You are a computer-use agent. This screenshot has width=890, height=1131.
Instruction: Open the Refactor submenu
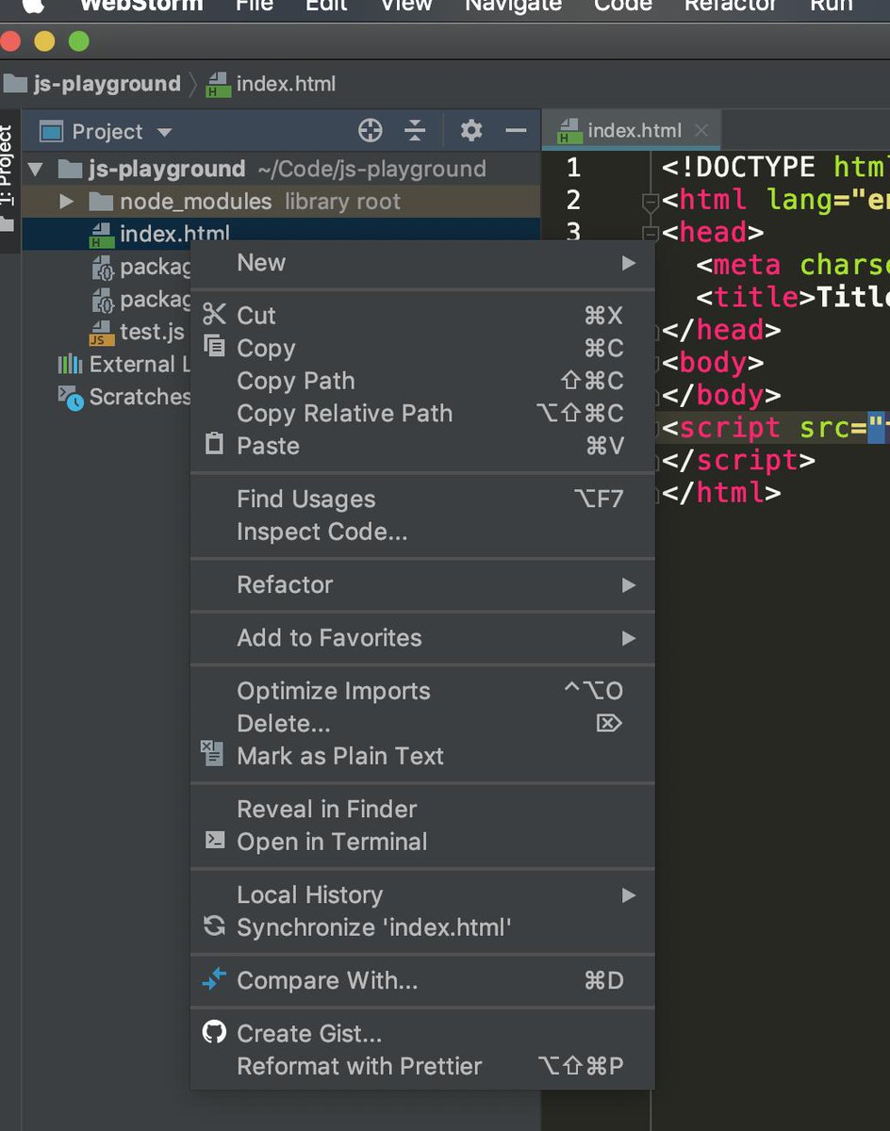click(422, 585)
